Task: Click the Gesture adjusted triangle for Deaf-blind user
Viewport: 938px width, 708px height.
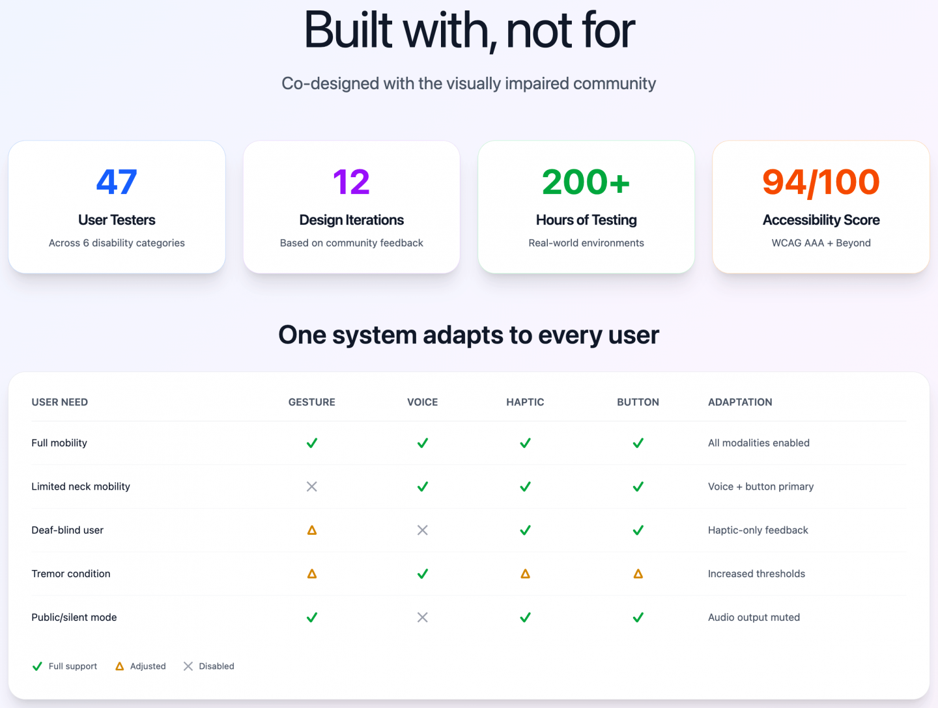Action: click(312, 530)
